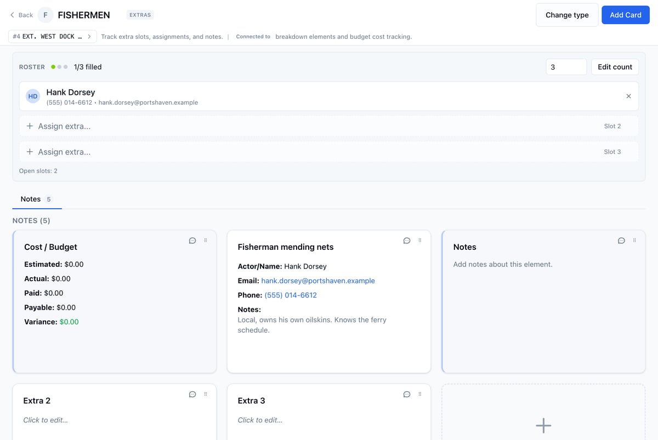The width and height of the screenshot is (658, 440).
Task: Open the Notes tab
Action: pos(37,199)
